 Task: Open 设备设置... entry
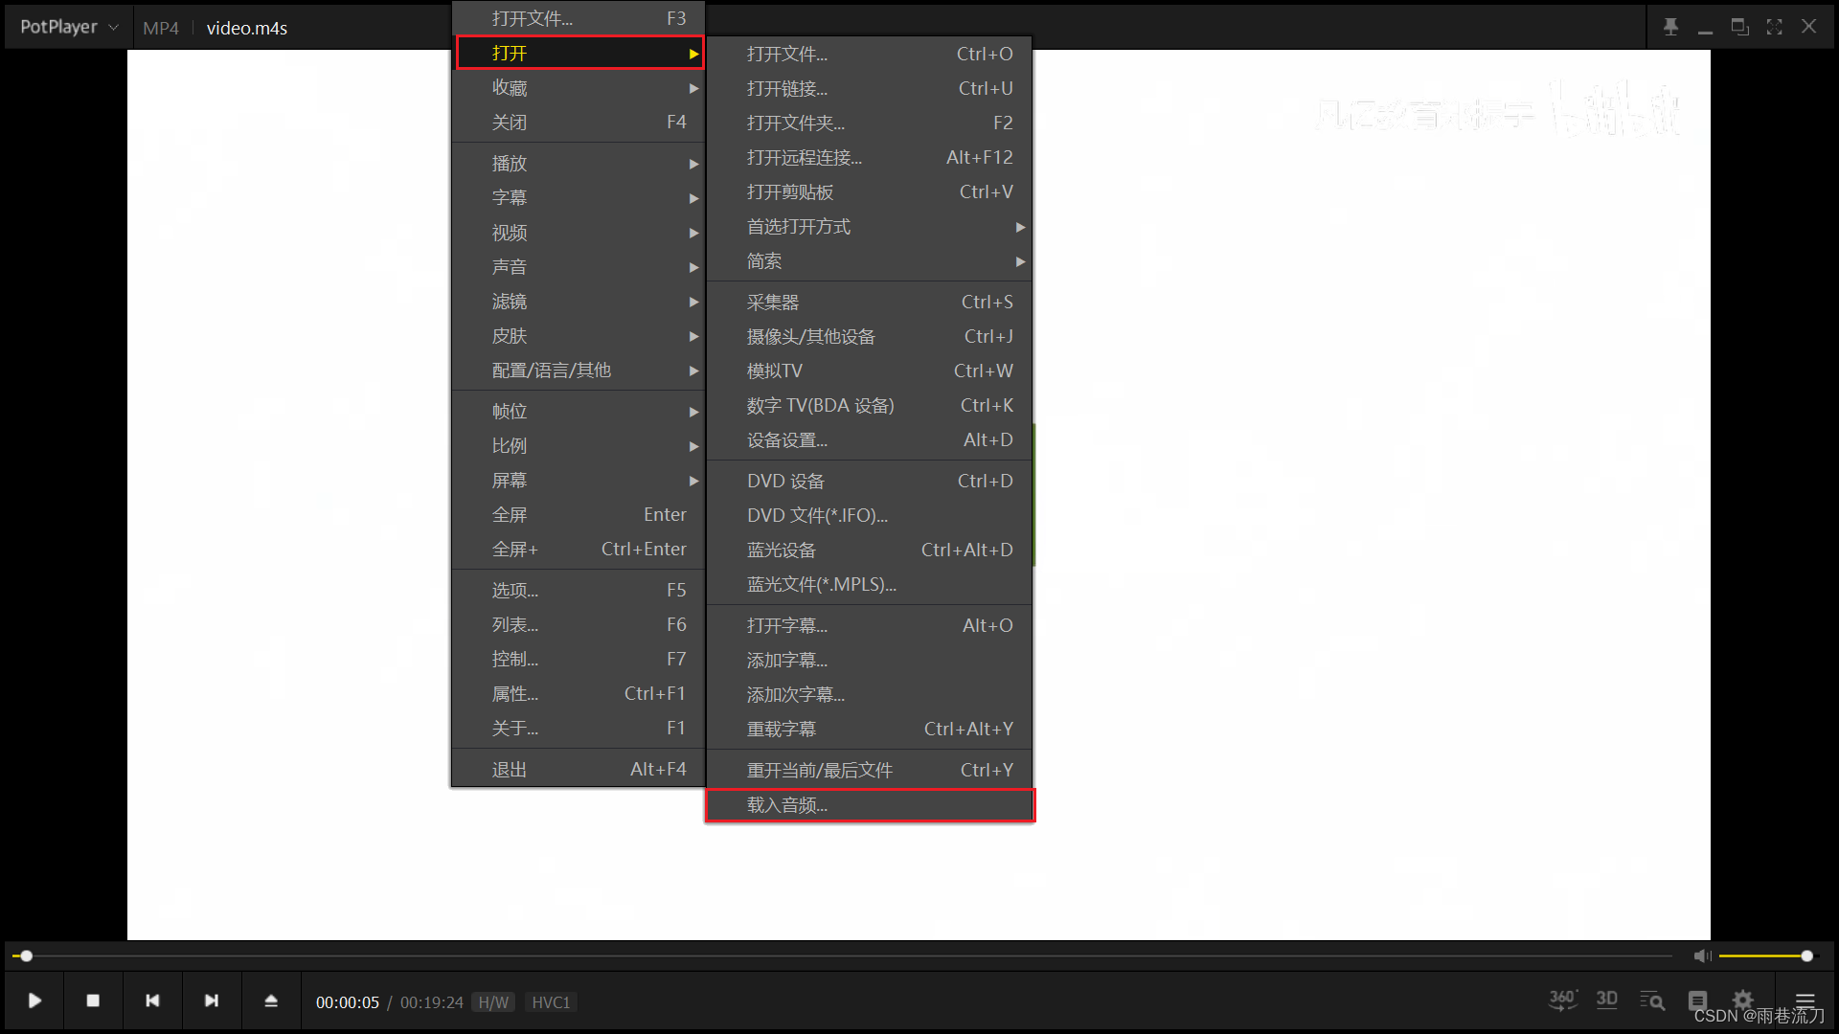point(870,440)
